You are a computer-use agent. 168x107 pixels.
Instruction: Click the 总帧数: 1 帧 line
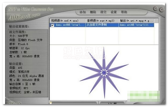[18, 52]
